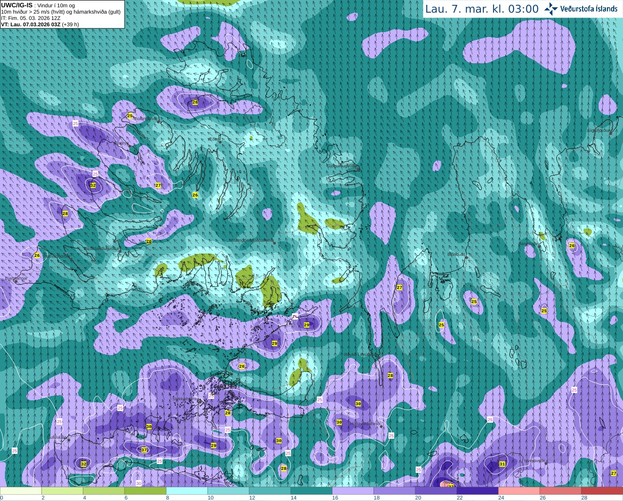Click the Gufuskálar station label
This screenshot has height=501, width=623.
coord(57,437)
